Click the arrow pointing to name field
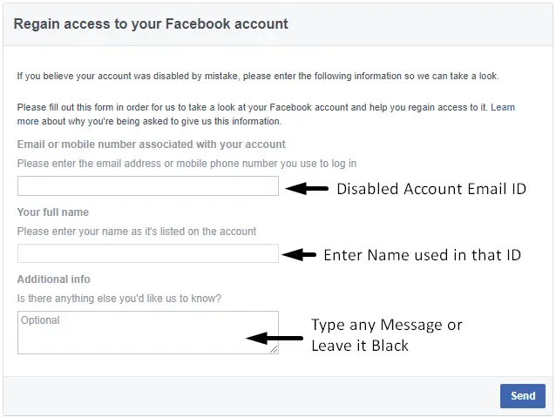The image size is (556, 417). pyautogui.click(x=300, y=255)
